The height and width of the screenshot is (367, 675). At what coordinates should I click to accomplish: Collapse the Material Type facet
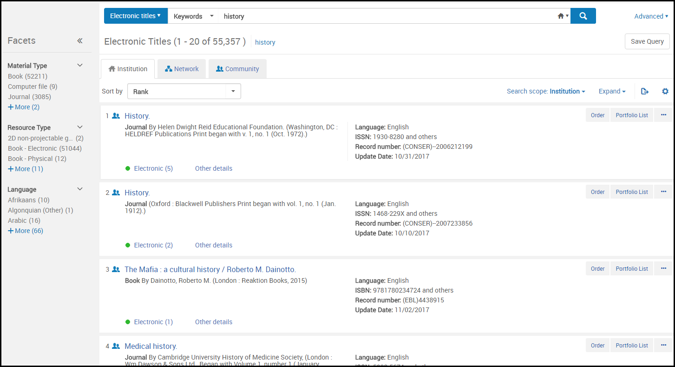80,66
